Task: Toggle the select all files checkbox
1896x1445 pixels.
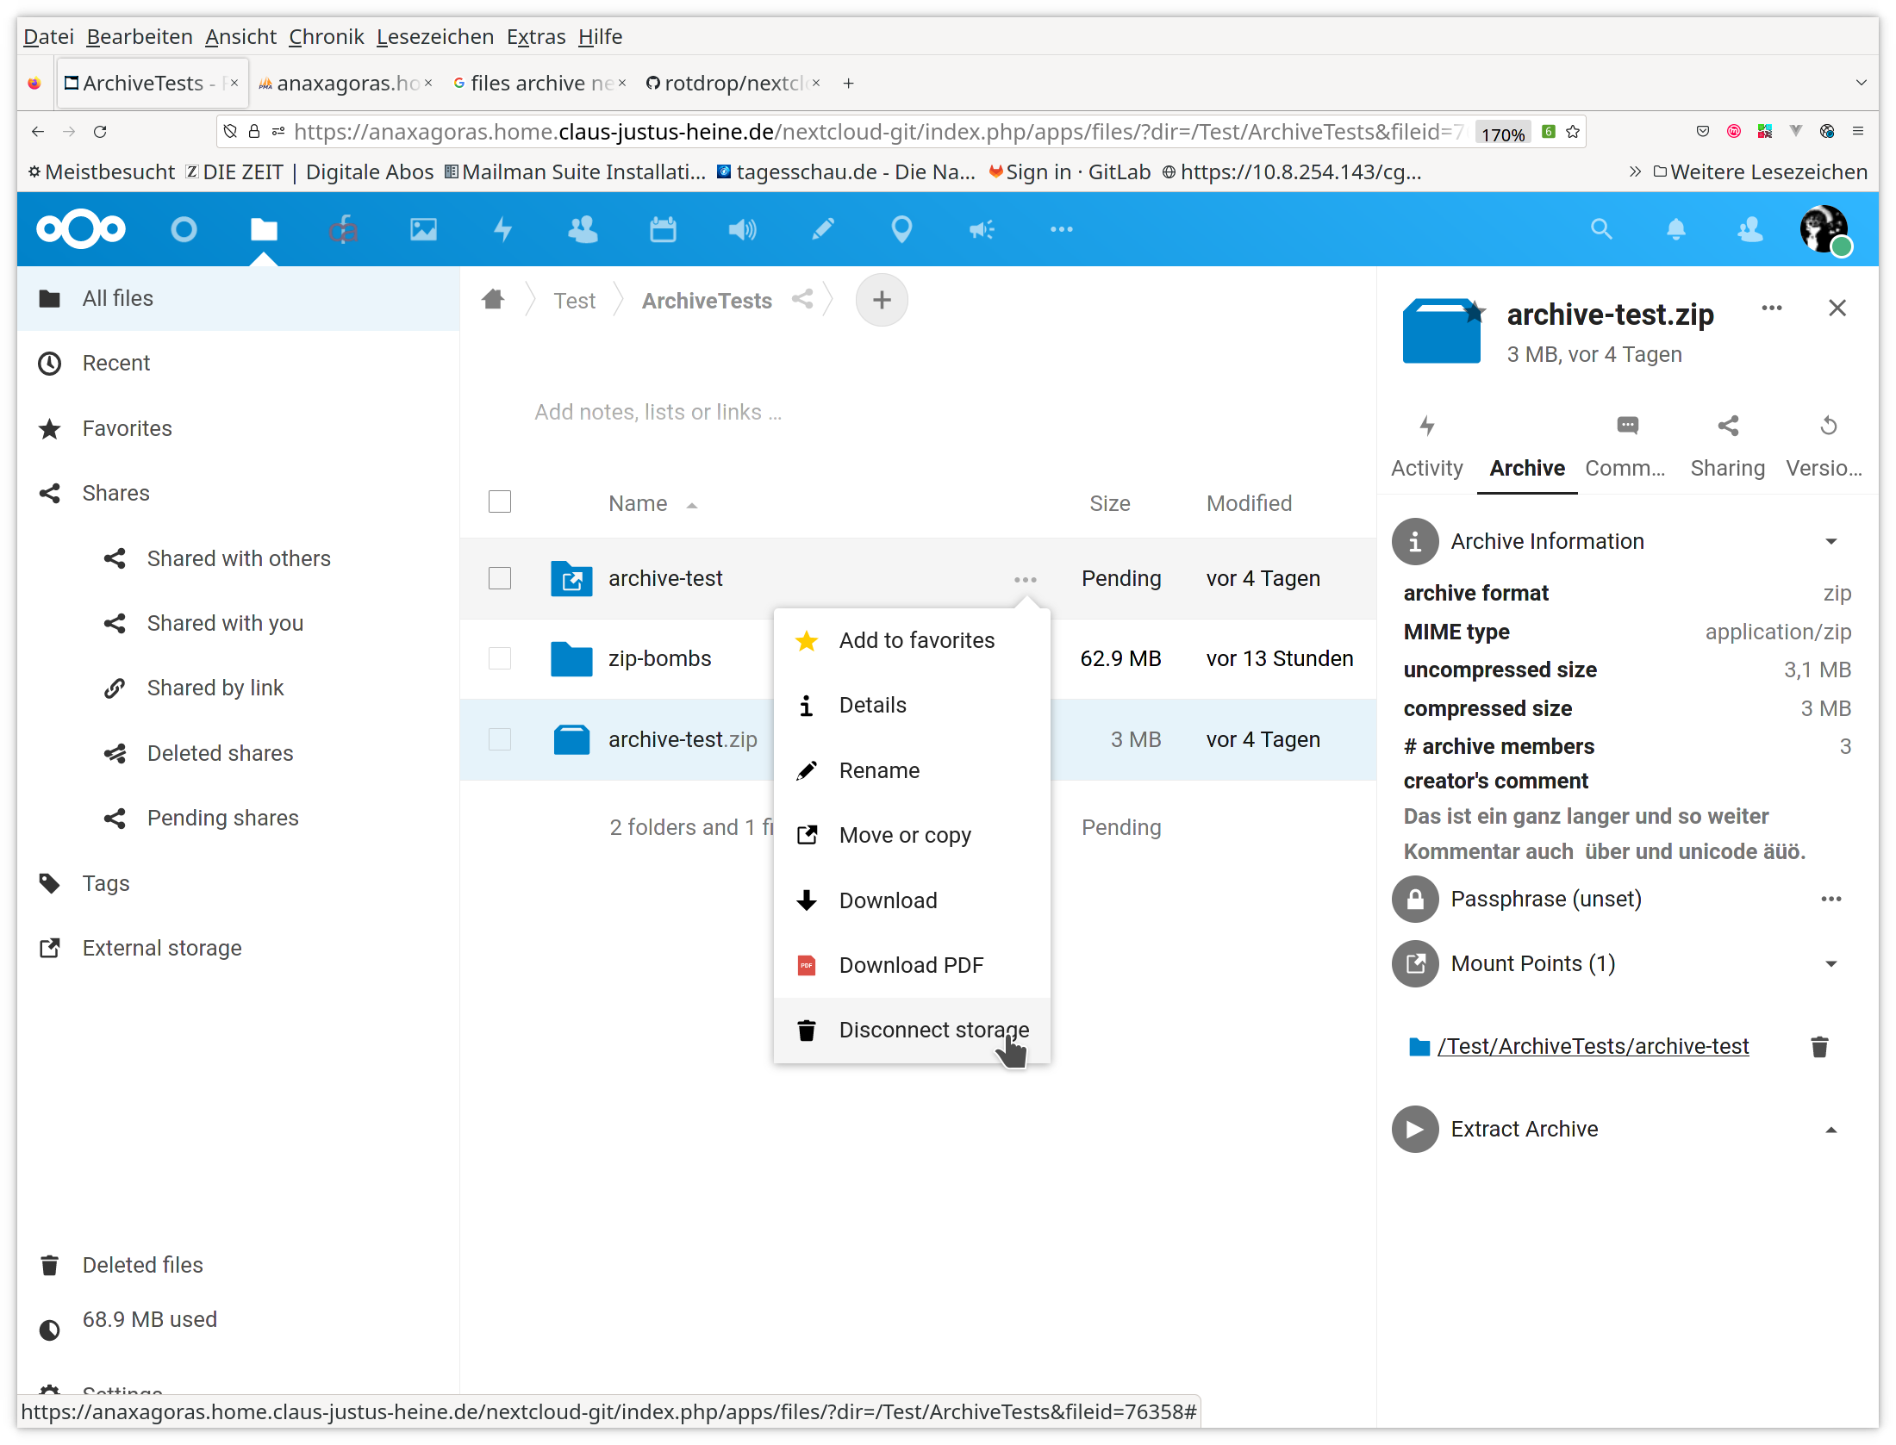Action: [500, 502]
